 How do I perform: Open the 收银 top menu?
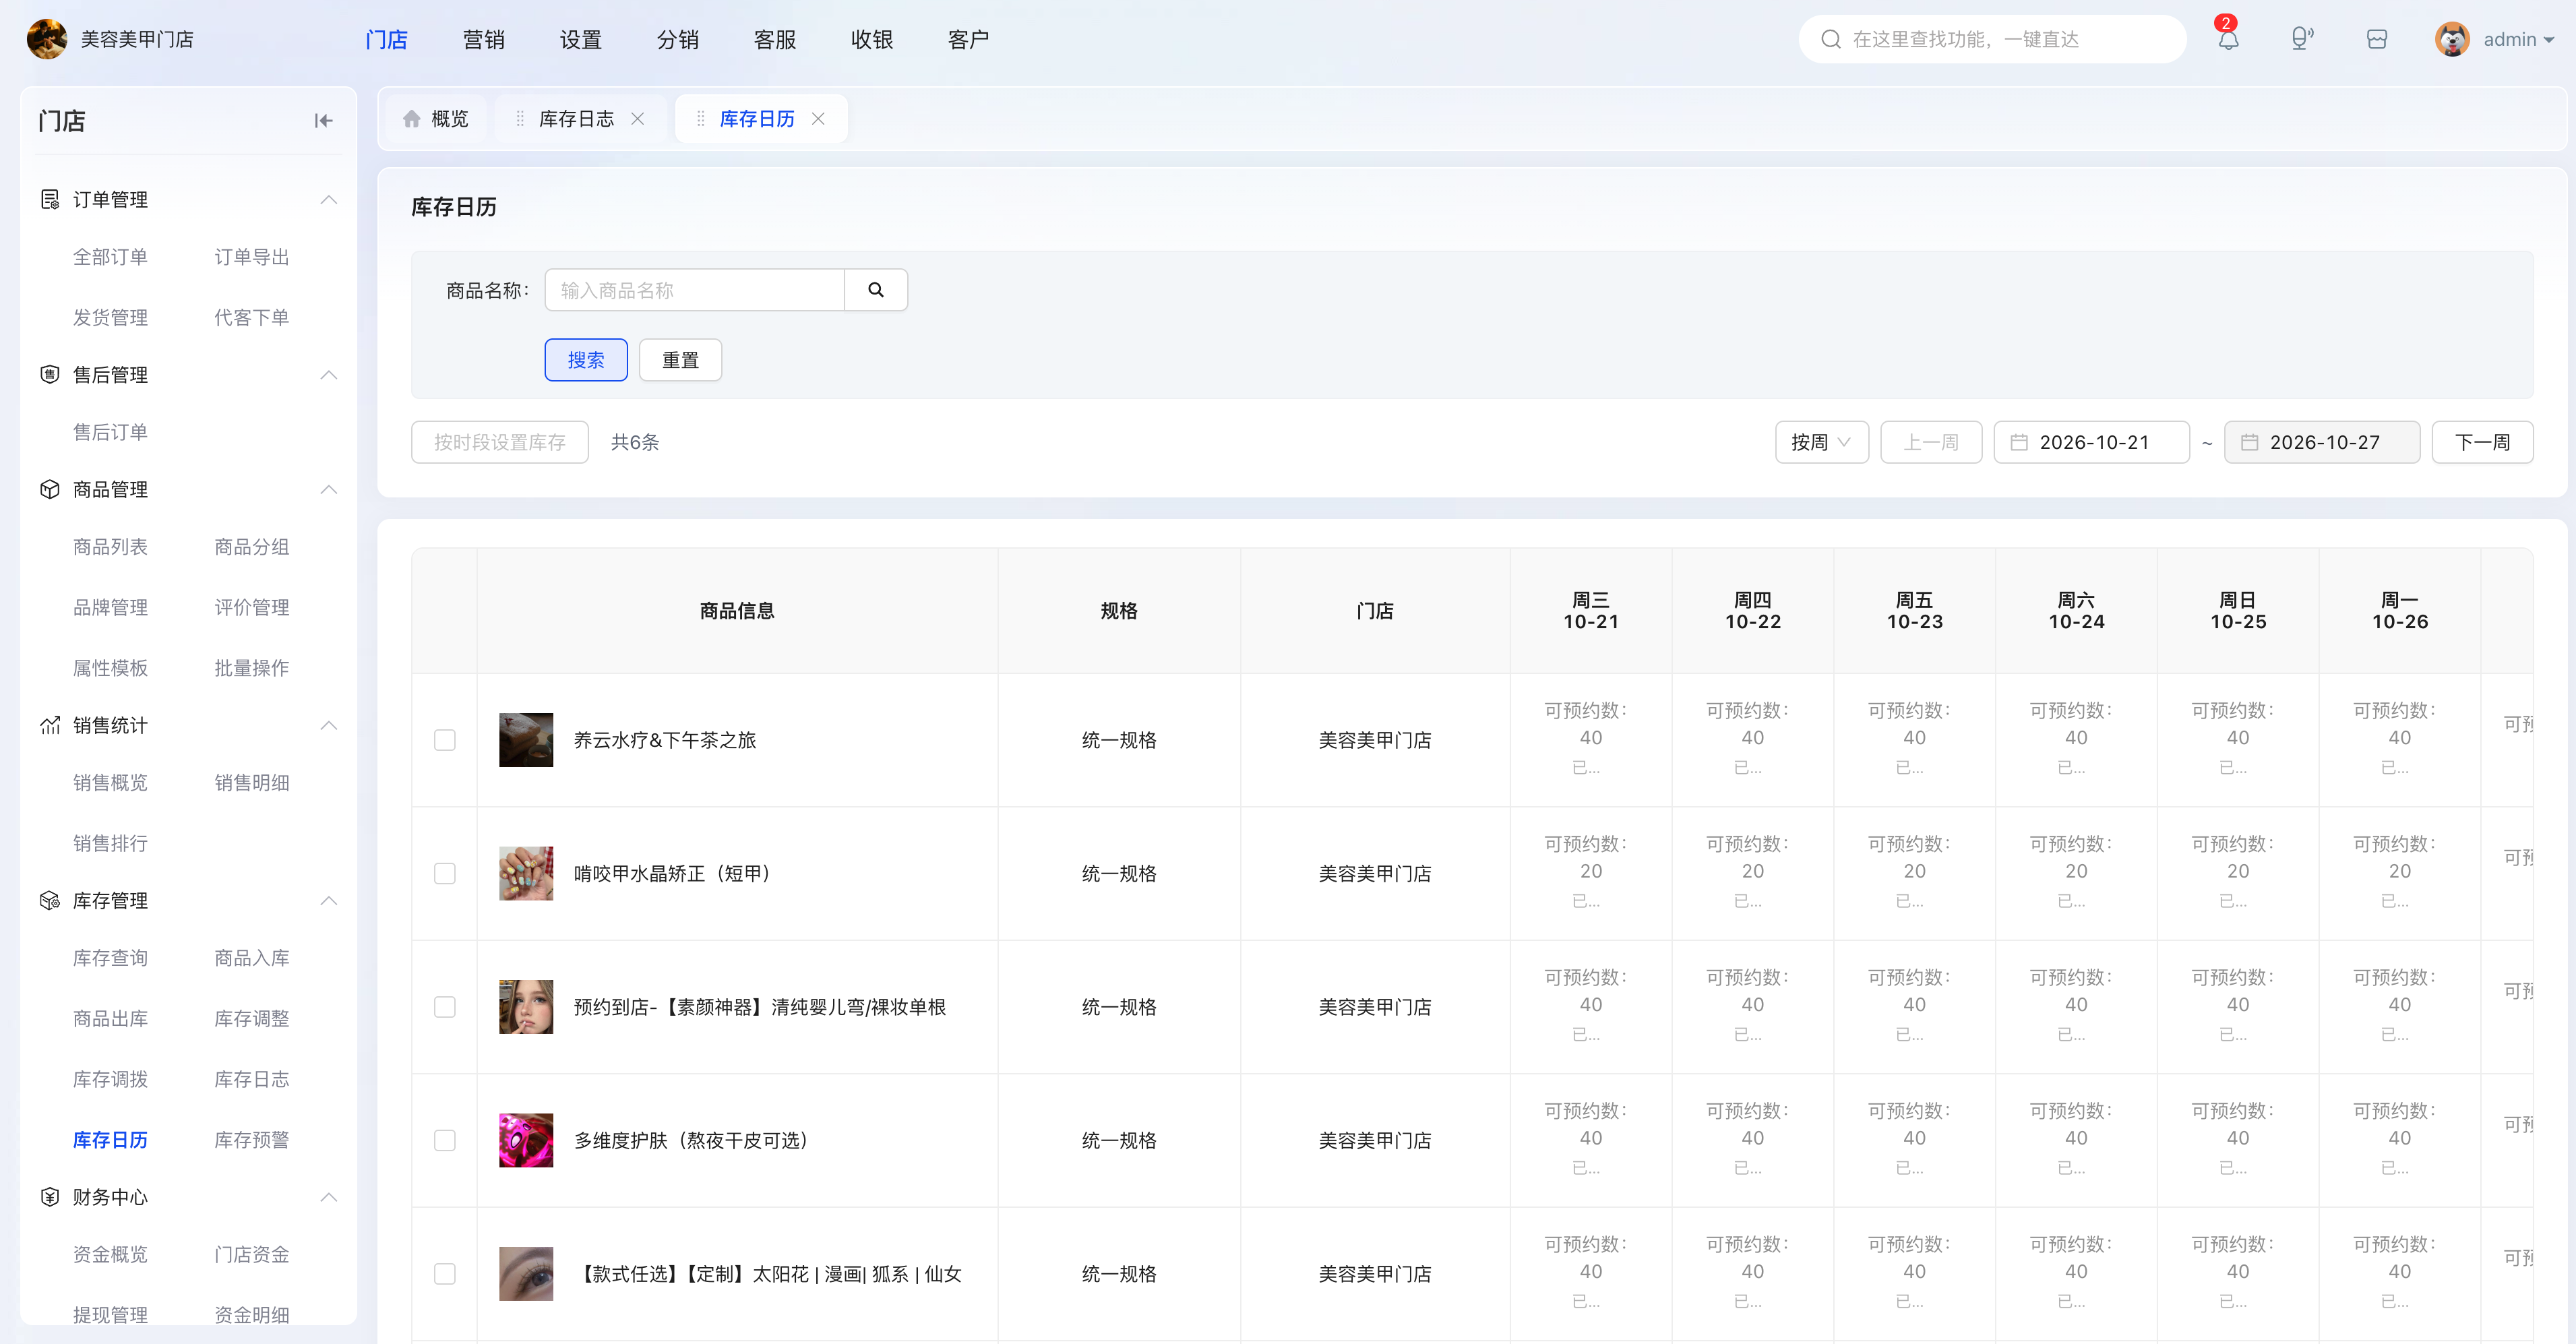[872, 39]
